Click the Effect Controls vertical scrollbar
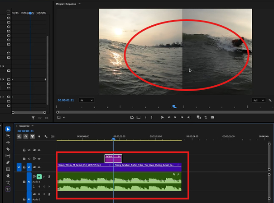This screenshot has height=203, width=274. point(48,70)
